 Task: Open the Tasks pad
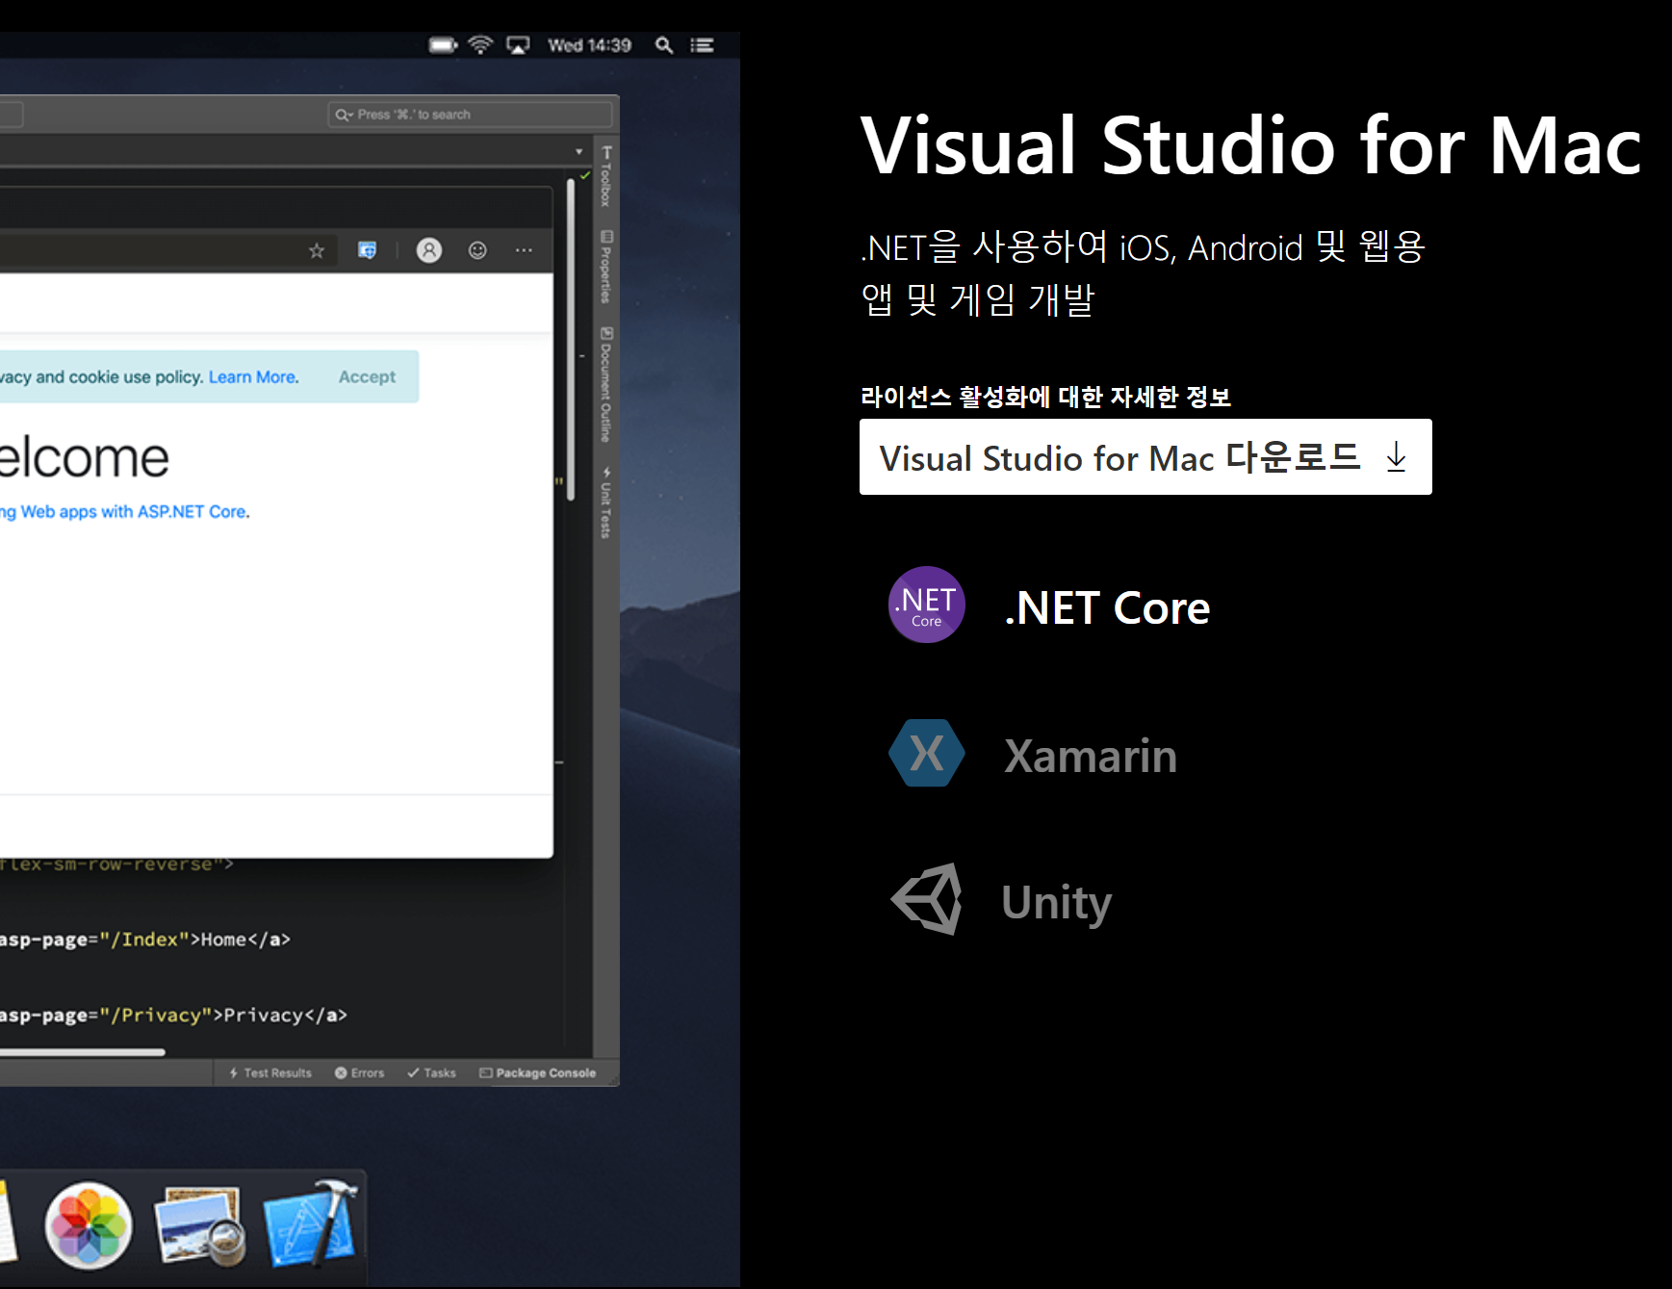pyautogui.click(x=431, y=1072)
